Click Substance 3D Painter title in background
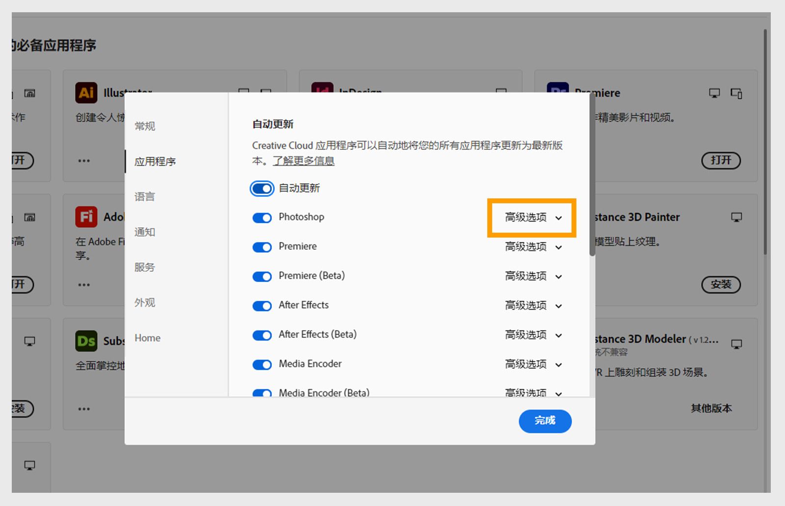This screenshot has height=506, width=785. click(637, 217)
